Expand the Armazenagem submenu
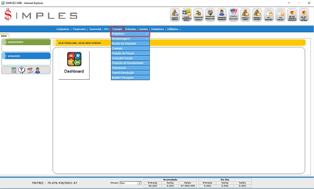Image resolution: width=314 pixels, height=189 pixels. pos(130,39)
